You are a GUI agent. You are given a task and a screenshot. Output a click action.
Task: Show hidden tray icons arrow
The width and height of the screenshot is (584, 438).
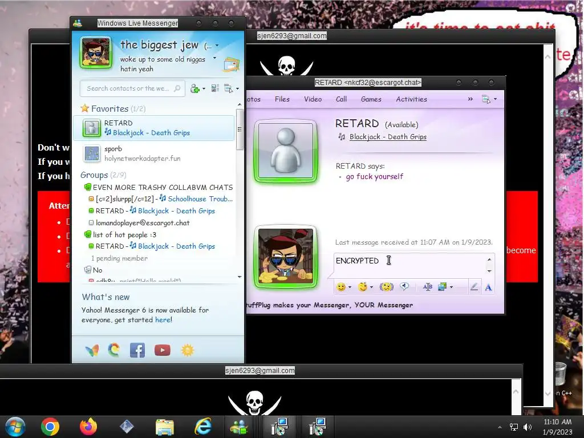click(500, 427)
